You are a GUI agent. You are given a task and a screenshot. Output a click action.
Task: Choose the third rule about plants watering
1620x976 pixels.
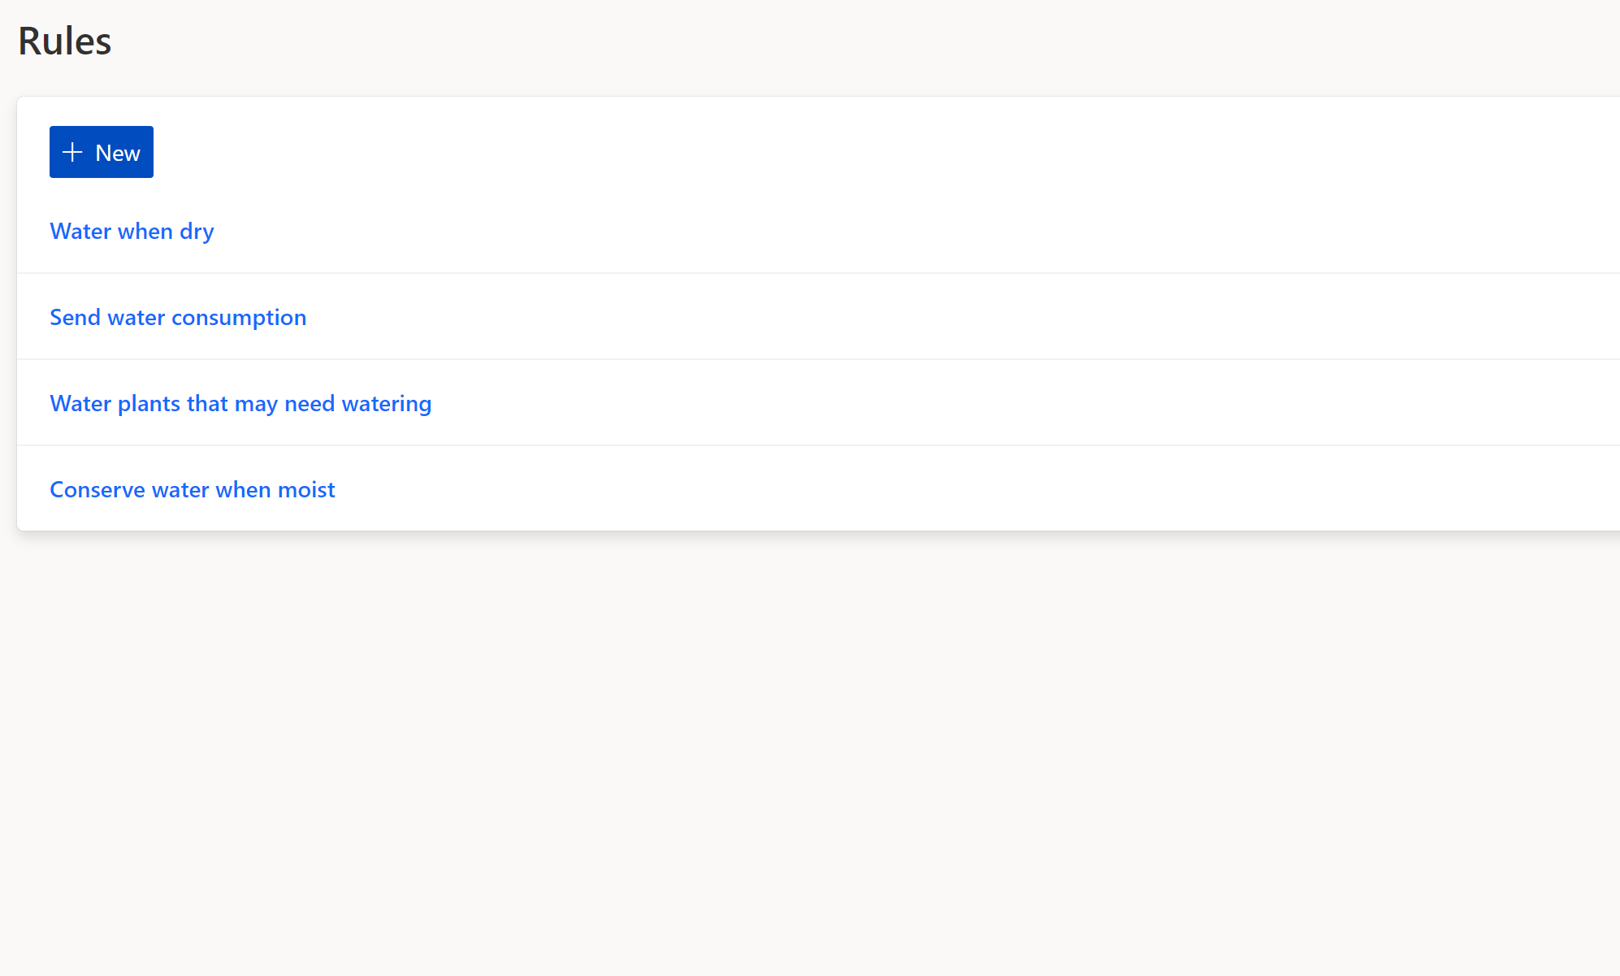240,404
